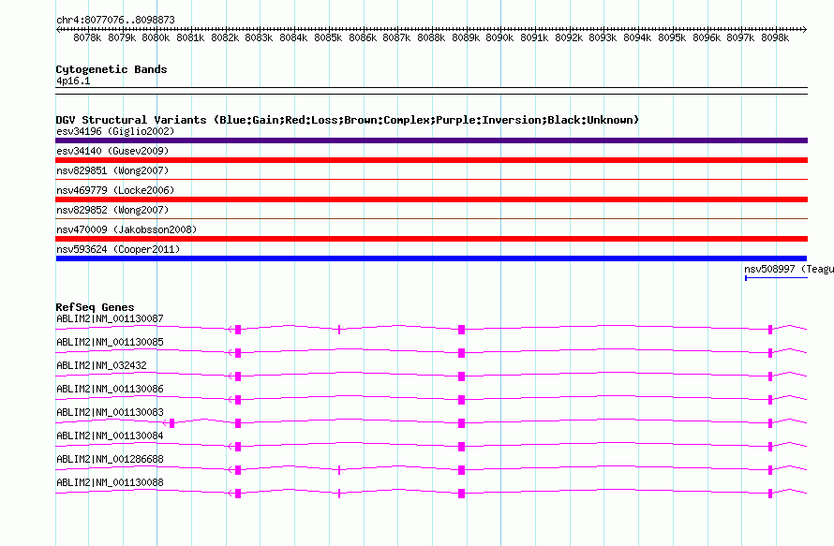Click the esv34140 (Gusev2009) label
The height and width of the screenshot is (546, 834).
pyautogui.click(x=112, y=151)
